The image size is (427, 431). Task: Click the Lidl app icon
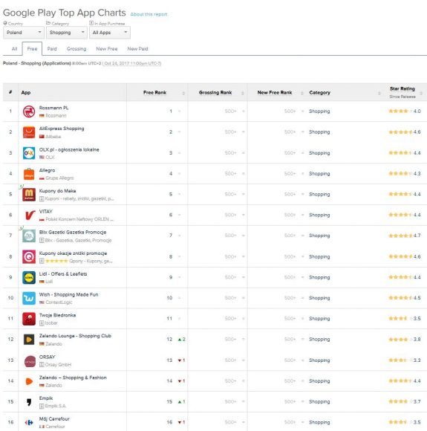[x=29, y=277]
